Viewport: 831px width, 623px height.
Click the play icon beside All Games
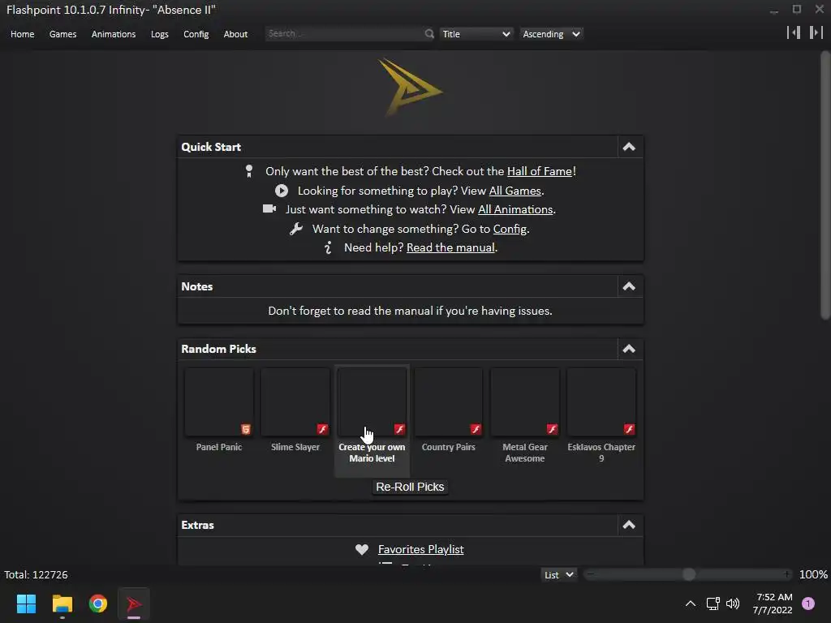[x=282, y=191]
